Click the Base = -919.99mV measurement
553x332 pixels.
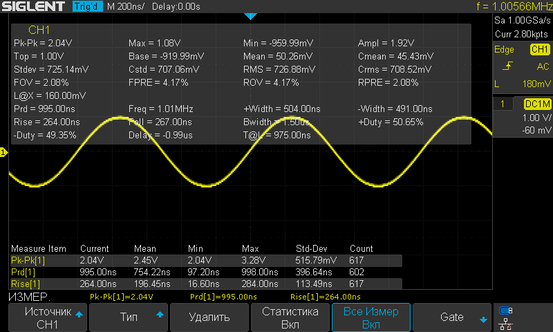[166, 57]
